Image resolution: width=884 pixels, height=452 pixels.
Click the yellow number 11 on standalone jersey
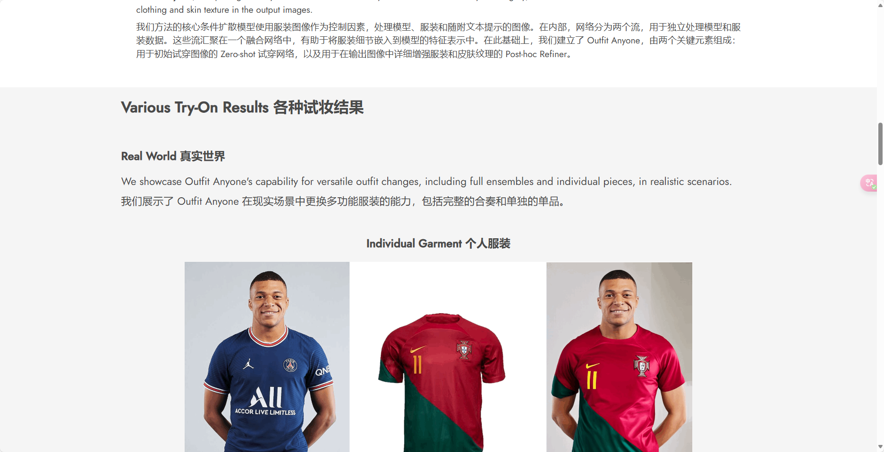[417, 365]
